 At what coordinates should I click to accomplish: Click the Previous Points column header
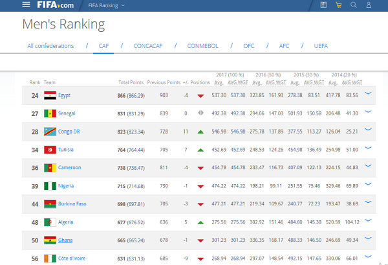(x=164, y=82)
